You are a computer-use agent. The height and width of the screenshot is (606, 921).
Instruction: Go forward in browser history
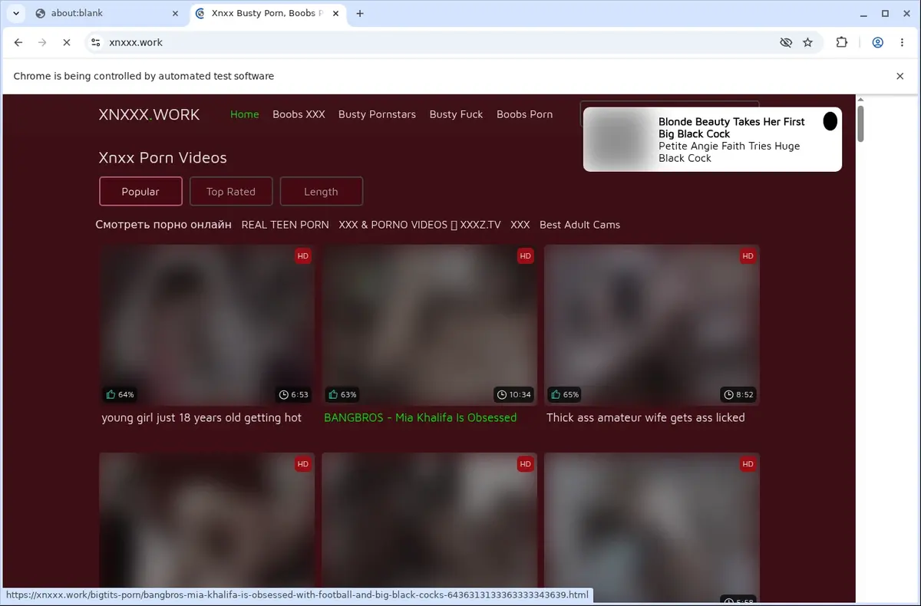pyautogui.click(x=42, y=42)
